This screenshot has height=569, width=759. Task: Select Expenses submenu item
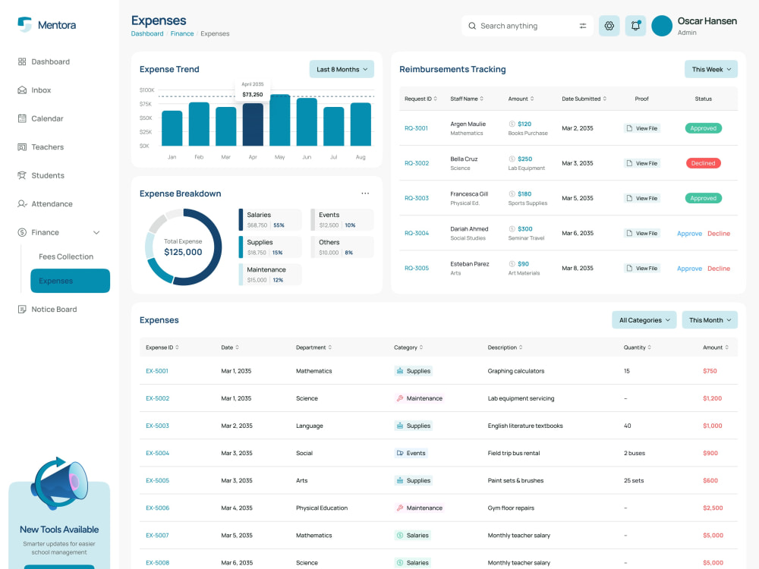[x=70, y=281]
